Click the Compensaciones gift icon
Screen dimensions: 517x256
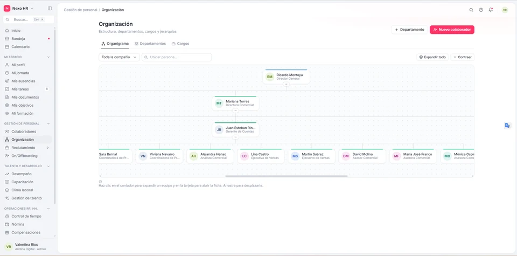[x=7, y=233]
